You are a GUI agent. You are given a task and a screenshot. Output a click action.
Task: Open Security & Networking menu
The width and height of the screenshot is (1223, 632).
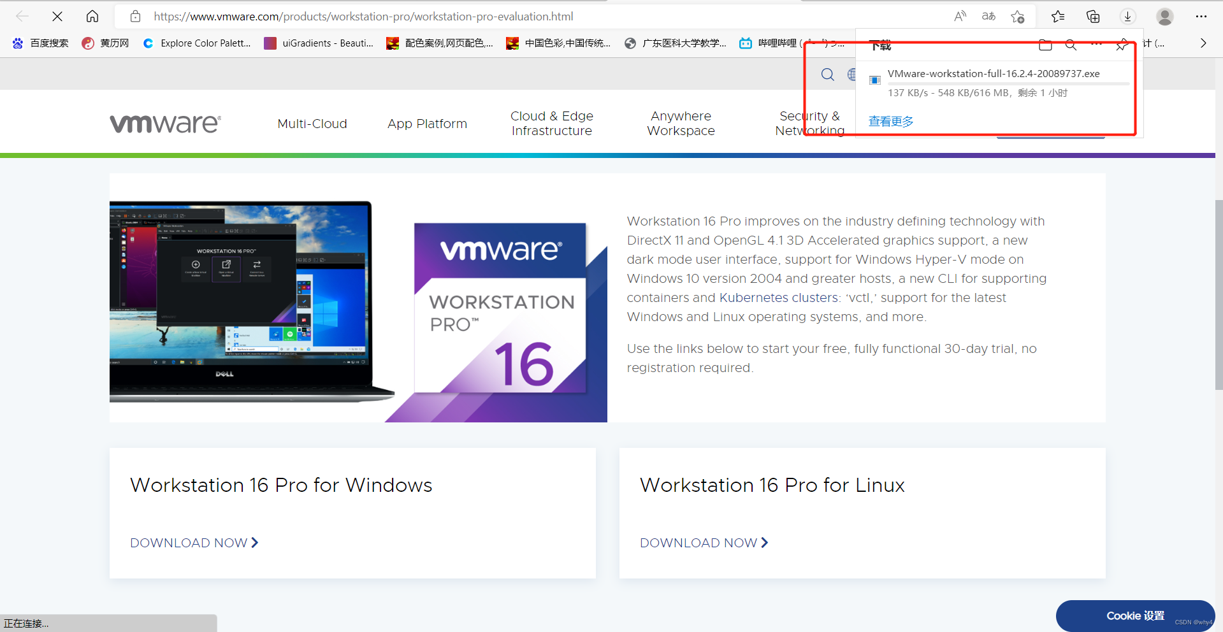810,124
